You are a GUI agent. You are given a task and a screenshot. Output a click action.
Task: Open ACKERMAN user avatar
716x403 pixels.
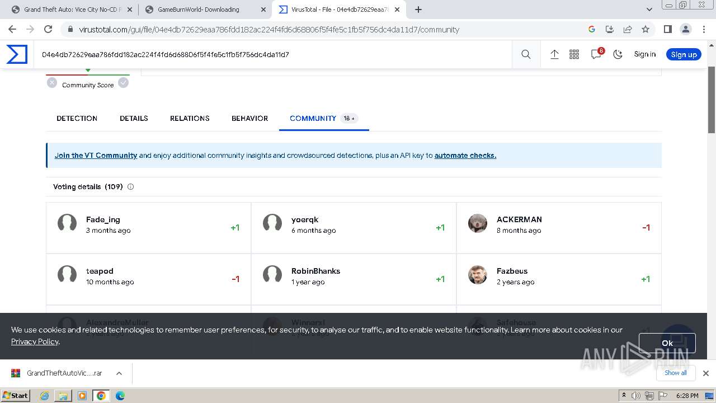[478, 223]
